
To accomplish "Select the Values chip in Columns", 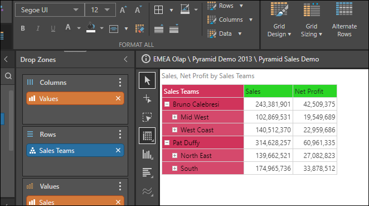I will 75,98.
